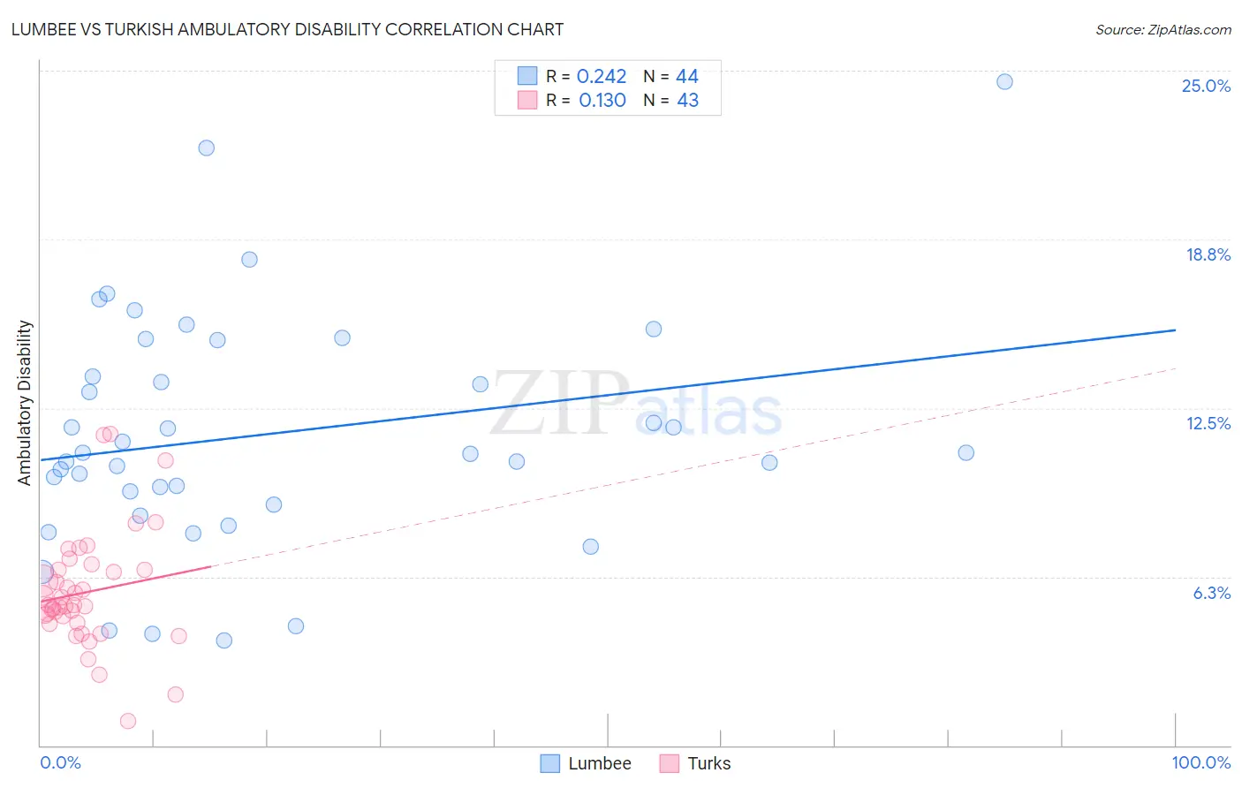Click the blue swatch beside R = 0.242
Viewport: 1242px width, 788px height.
tap(527, 76)
